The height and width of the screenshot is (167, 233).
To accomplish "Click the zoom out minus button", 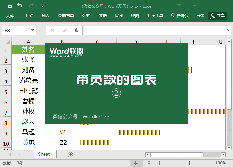I will pyautogui.click(x=171, y=163).
